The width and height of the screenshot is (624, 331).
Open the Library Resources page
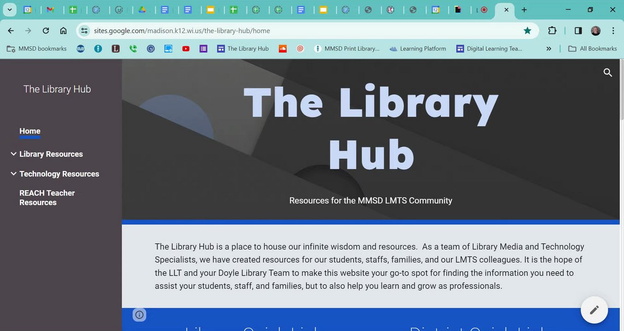click(51, 154)
